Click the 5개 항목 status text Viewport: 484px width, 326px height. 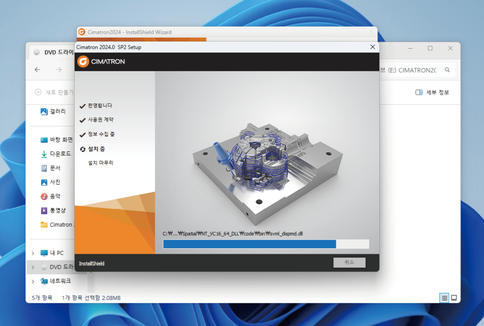coord(42,298)
